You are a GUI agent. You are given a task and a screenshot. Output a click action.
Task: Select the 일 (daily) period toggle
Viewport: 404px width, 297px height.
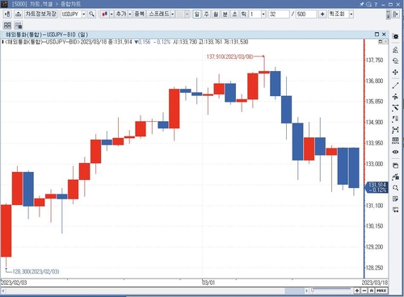(x=197, y=14)
